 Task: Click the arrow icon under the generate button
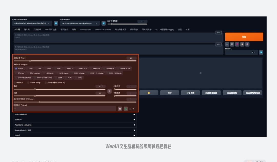click(x=227, y=44)
